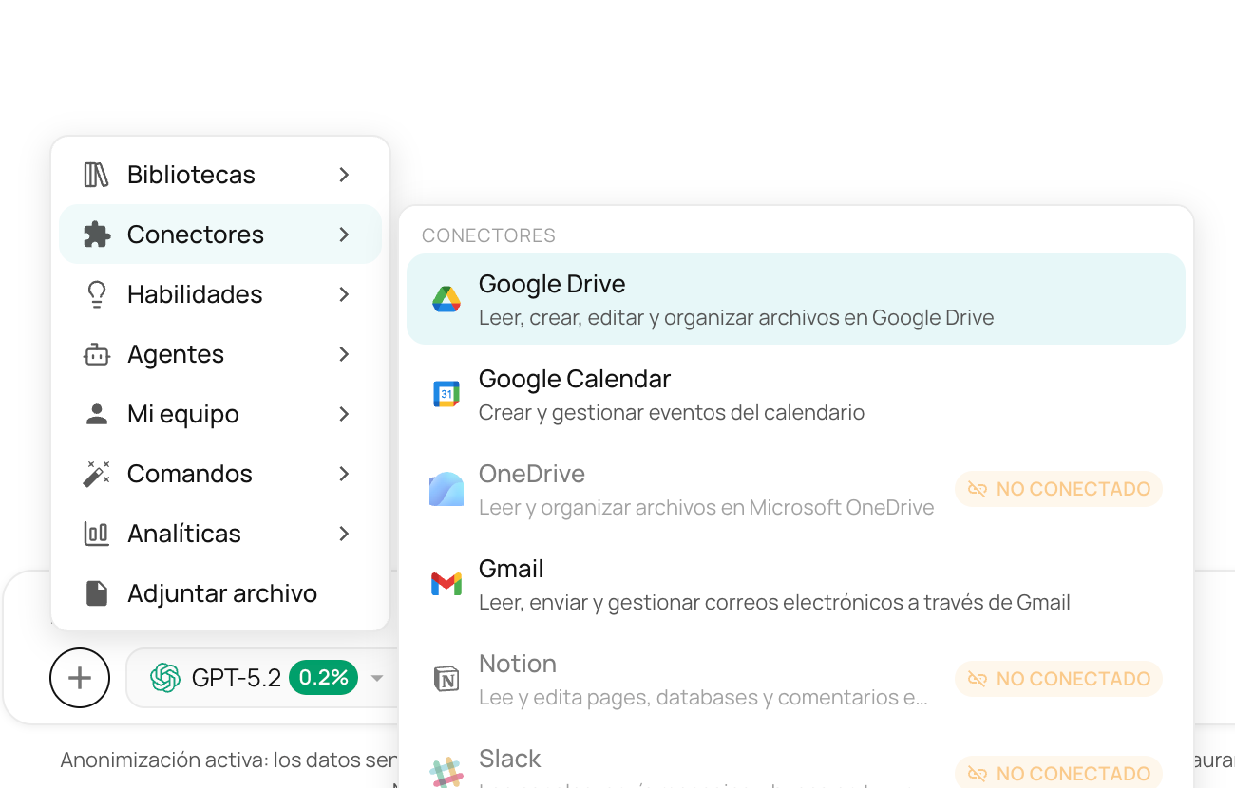Open the Agentes menu item

pos(220,354)
